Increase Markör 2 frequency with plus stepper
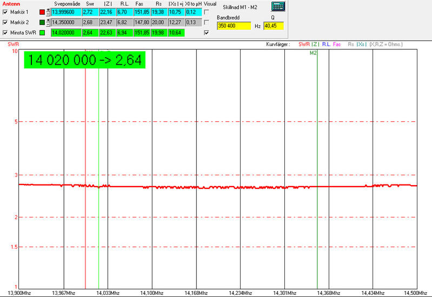Screen dimensions: 432x297 click(48, 21)
